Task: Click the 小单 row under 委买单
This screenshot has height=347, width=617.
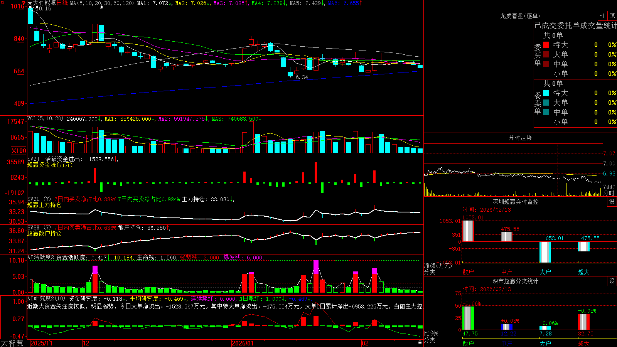Action: [x=580, y=74]
